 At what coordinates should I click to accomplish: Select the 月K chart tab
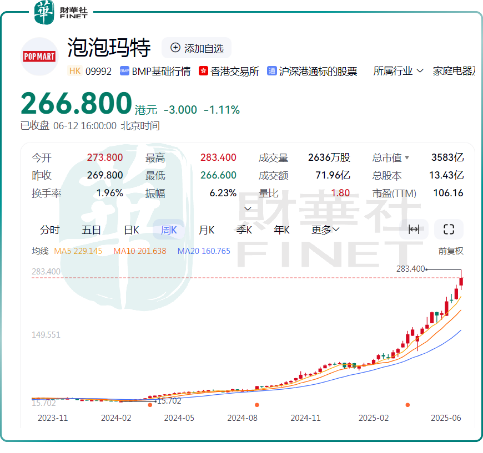pos(207,230)
